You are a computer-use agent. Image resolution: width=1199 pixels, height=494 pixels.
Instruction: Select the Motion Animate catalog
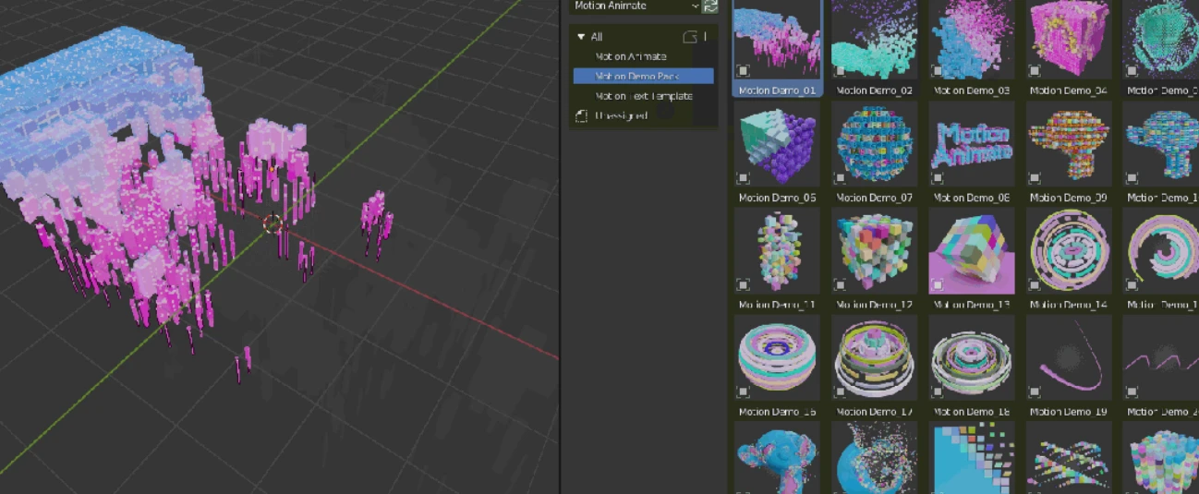(631, 56)
